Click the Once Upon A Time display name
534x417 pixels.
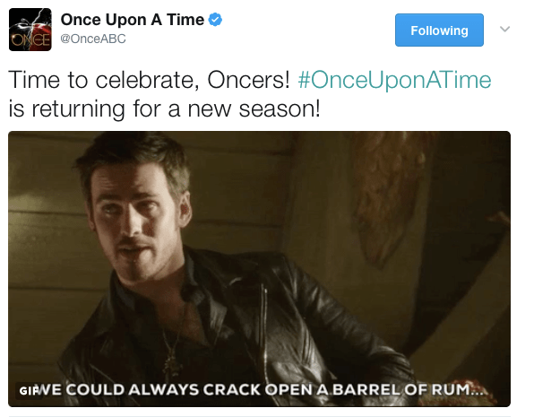(132, 20)
